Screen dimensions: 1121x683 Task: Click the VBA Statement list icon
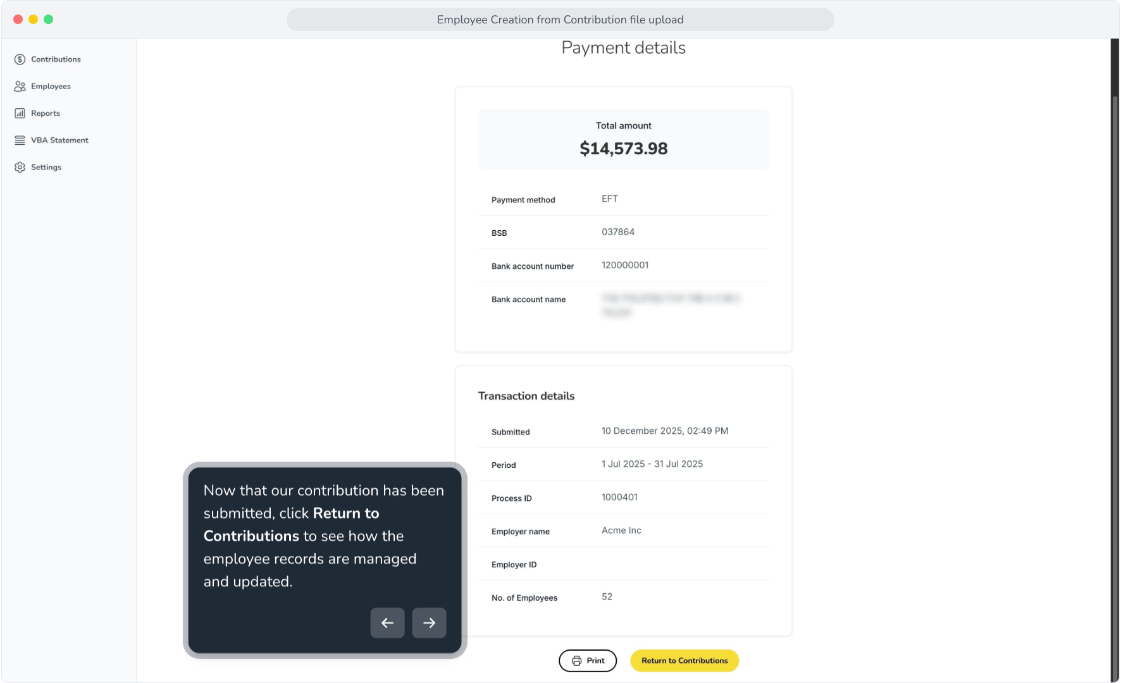coord(20,140)
